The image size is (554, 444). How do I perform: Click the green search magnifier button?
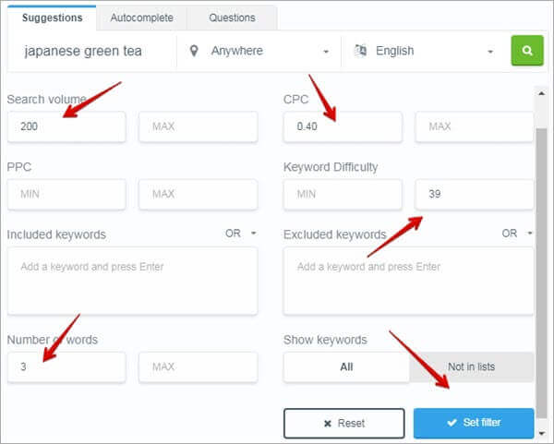click(x=527, y=51)
